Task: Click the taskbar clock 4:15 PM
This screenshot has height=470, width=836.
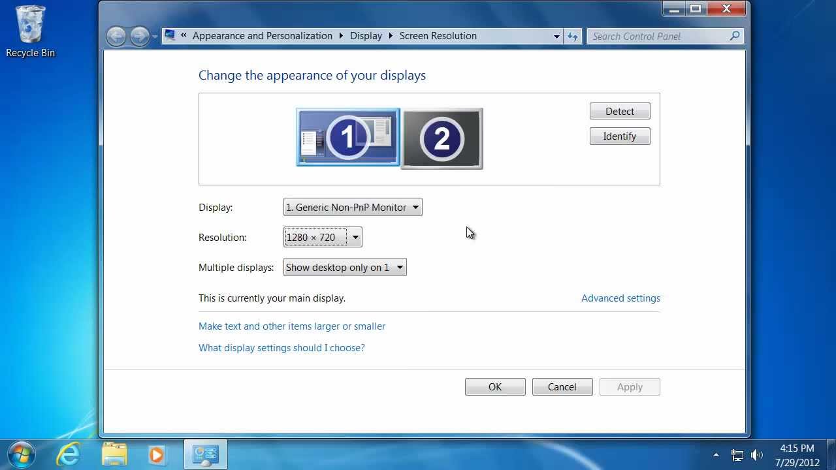Action: (x=797, y=448)
